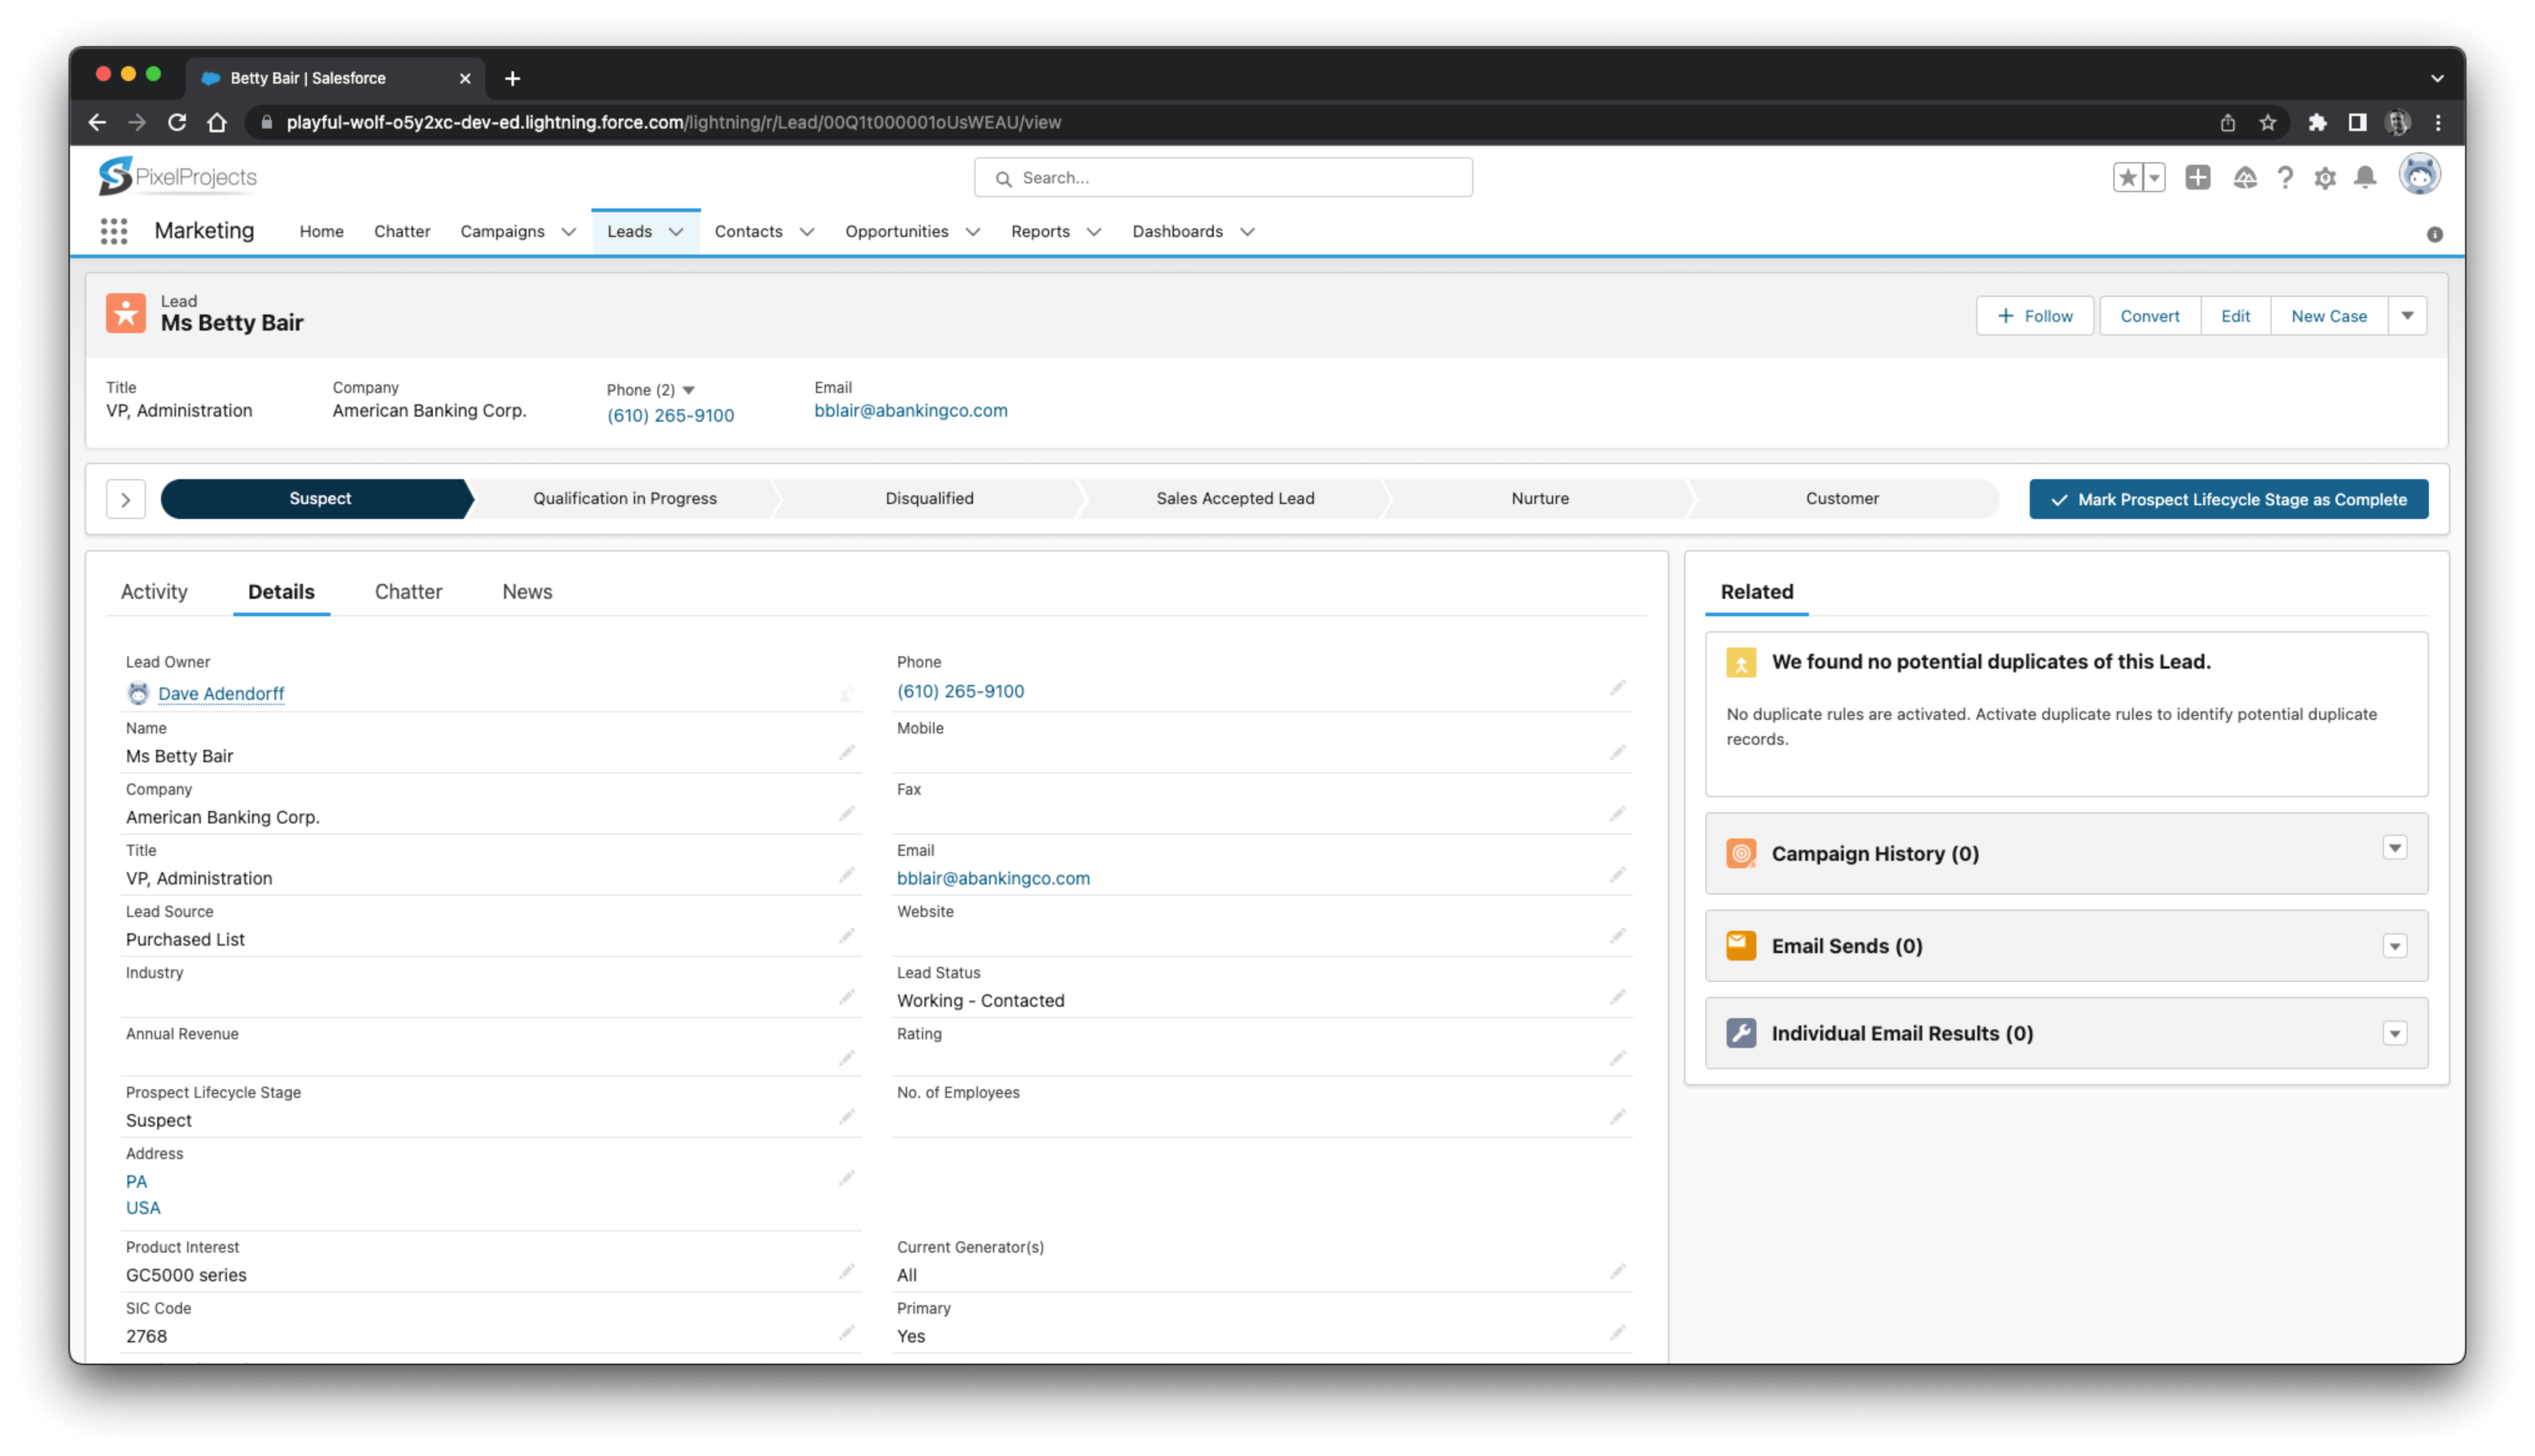The width and height of the screenshot is (2535, 1456).
Task: Select the Qualification in Progress path stage
Action: [625, 499]
